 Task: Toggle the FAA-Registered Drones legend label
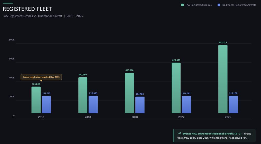click(198, 5)
